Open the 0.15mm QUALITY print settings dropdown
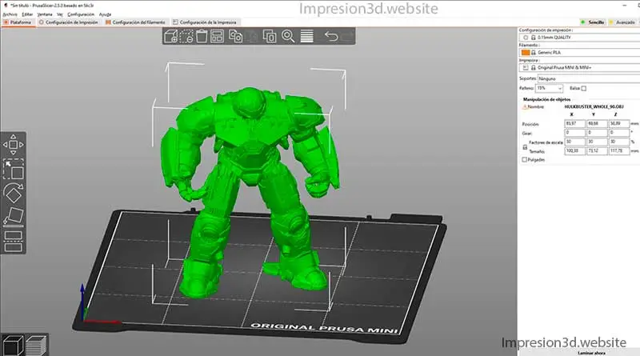The height and width of the screenshot is (356, 640). 579,37
